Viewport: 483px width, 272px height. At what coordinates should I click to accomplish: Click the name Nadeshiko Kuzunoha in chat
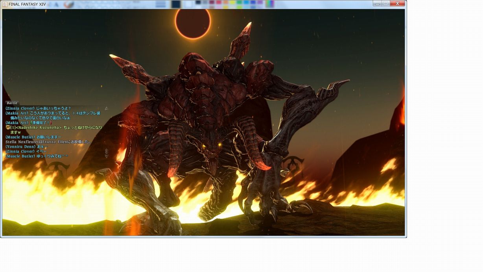(39, 127)
